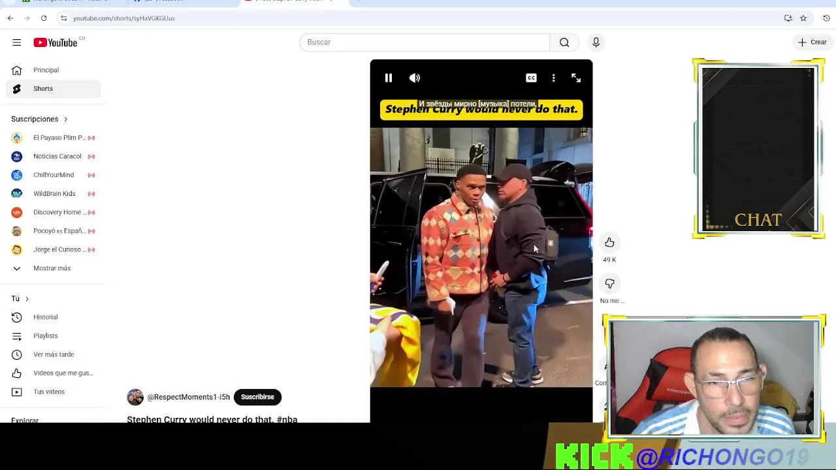
Task: Expand Mostrar más subscriptions
Action: 53,268
